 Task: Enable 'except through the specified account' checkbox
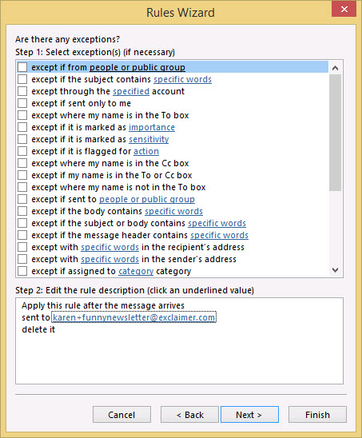point(22,91)
